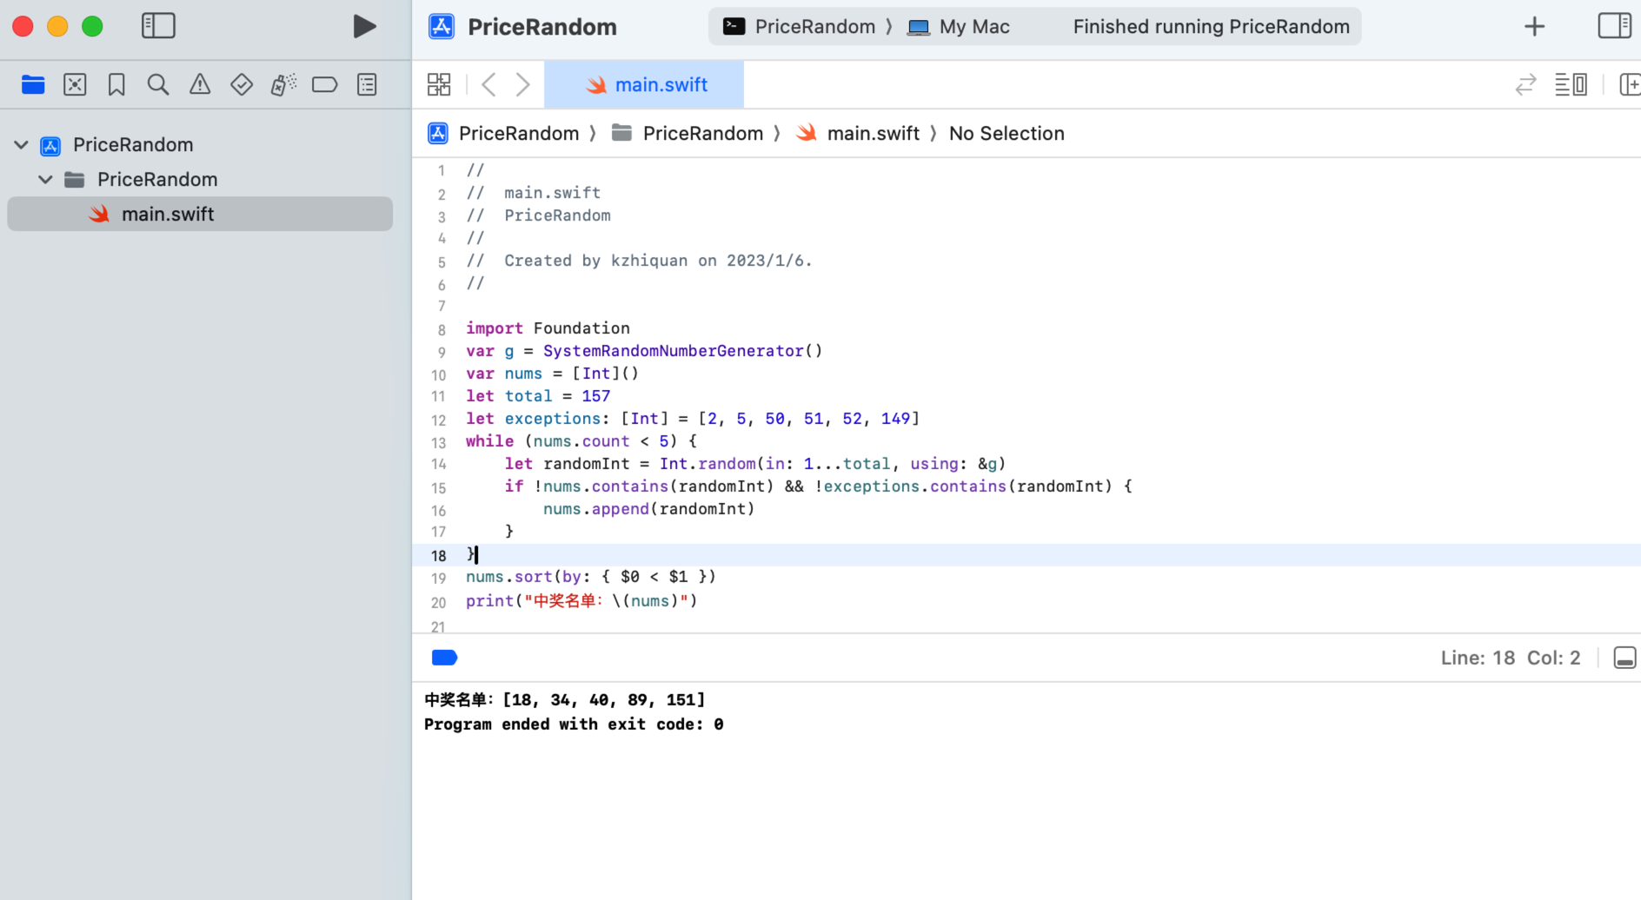
Task: Hide the debug area toggle
Action: (1624, 658)
